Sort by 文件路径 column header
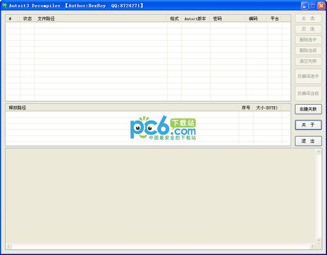This screenshot has width=327, height=255. pos(100,19)
